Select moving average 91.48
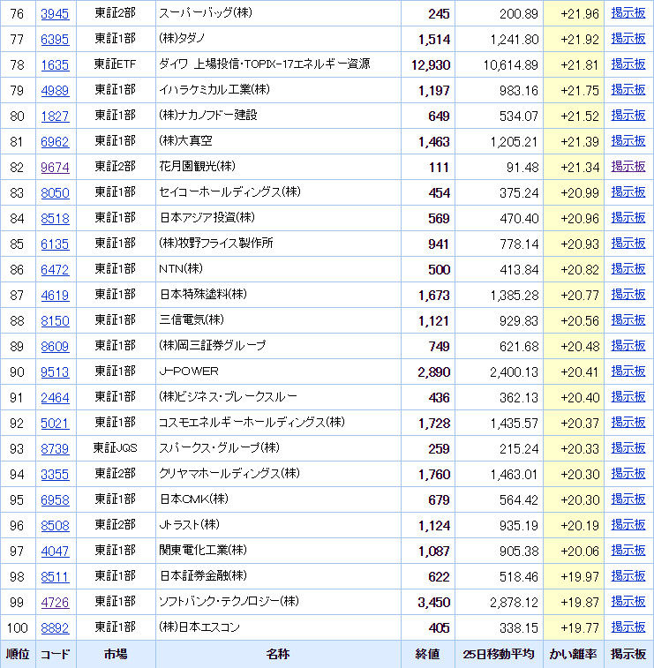Screen dimensions: 654x668 coord(522,168)
